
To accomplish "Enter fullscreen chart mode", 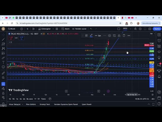I will click(x=145, y=29).
